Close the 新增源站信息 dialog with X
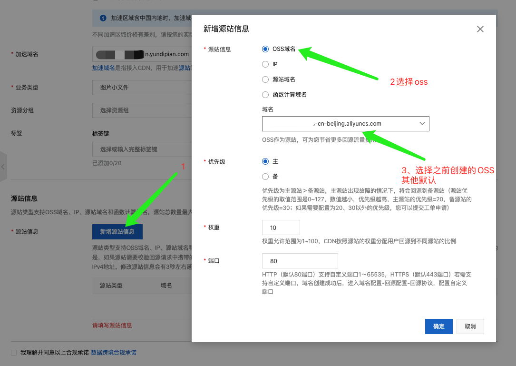The height and width of the screenshot is (366, 516). click(480, 29)
